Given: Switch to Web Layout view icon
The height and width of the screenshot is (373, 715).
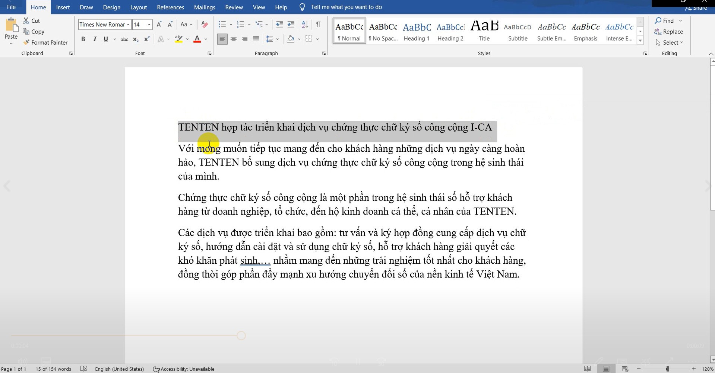Looking at the screenshot, I should pos(625,369).
